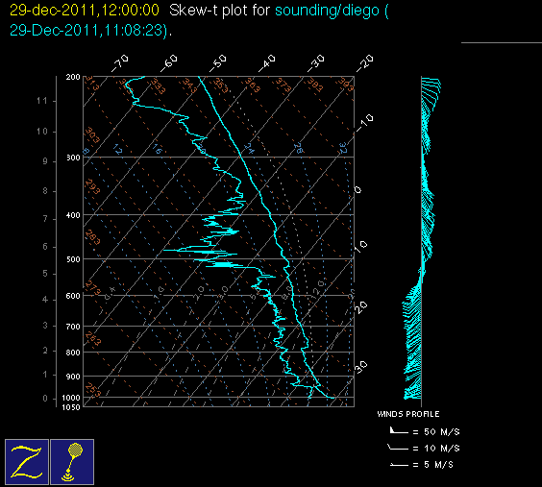Click the 200 pressure level label

pyautogui.click(x=73, y=77)
